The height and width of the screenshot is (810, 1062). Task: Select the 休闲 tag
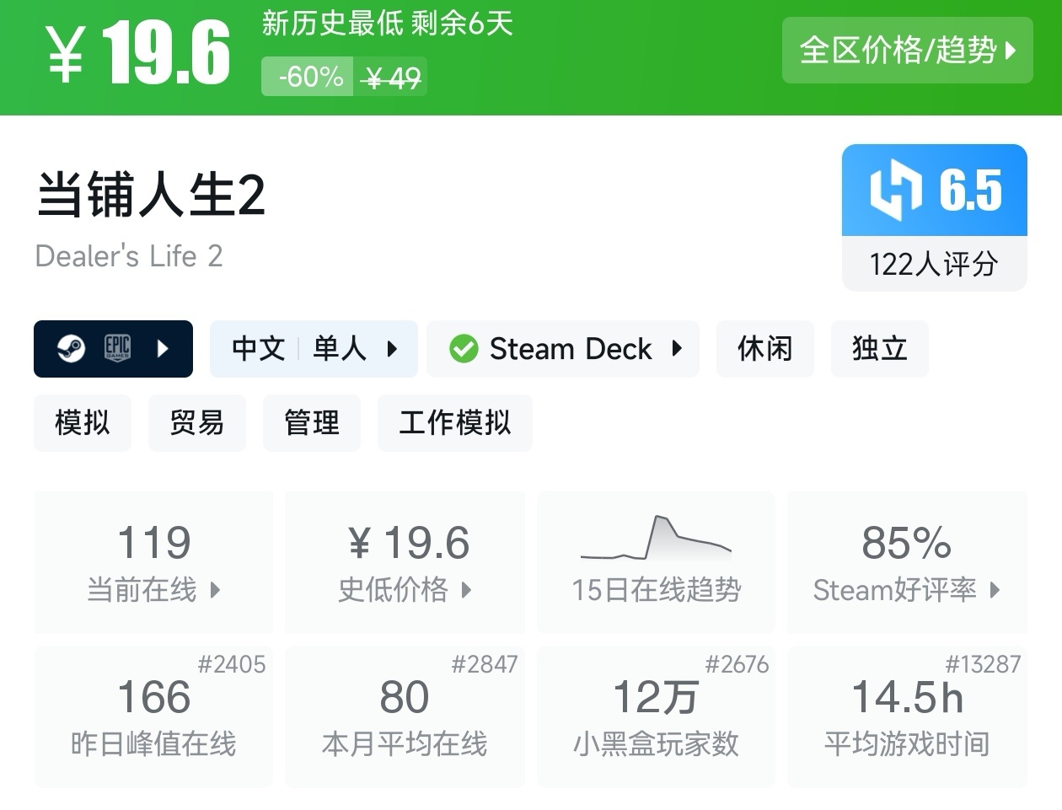[764, 348]
